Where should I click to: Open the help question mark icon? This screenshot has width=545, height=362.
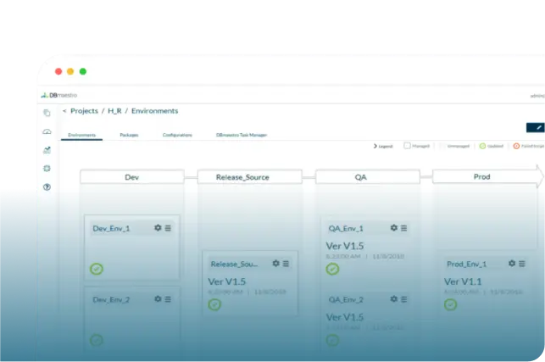[x=47, y=187]
